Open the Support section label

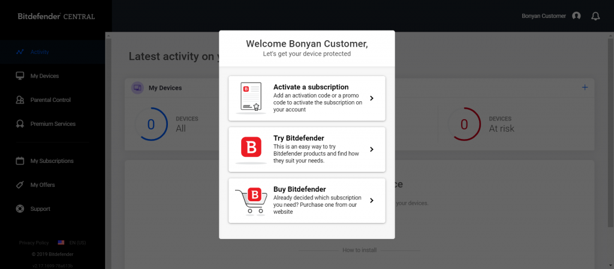point(40,208)
